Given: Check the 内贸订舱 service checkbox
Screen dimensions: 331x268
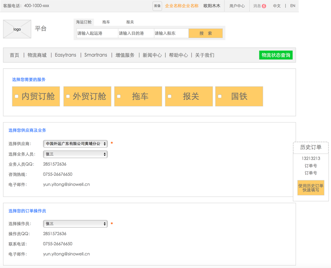Looking at the screenshot, I should [16, 96].
